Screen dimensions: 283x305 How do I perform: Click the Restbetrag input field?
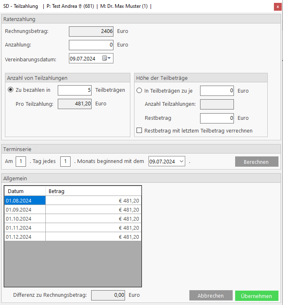217,118
